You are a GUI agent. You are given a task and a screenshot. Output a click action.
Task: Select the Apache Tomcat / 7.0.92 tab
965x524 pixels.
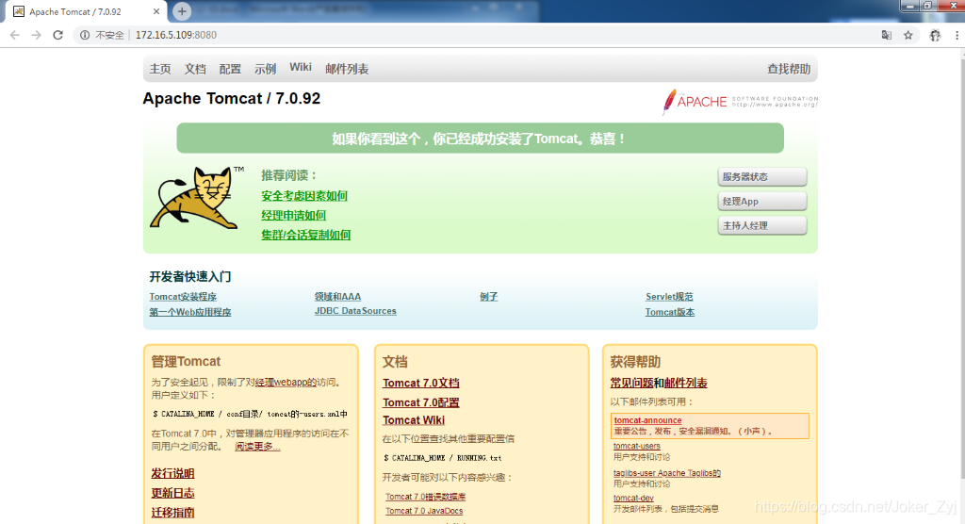[x=86, y=11]
